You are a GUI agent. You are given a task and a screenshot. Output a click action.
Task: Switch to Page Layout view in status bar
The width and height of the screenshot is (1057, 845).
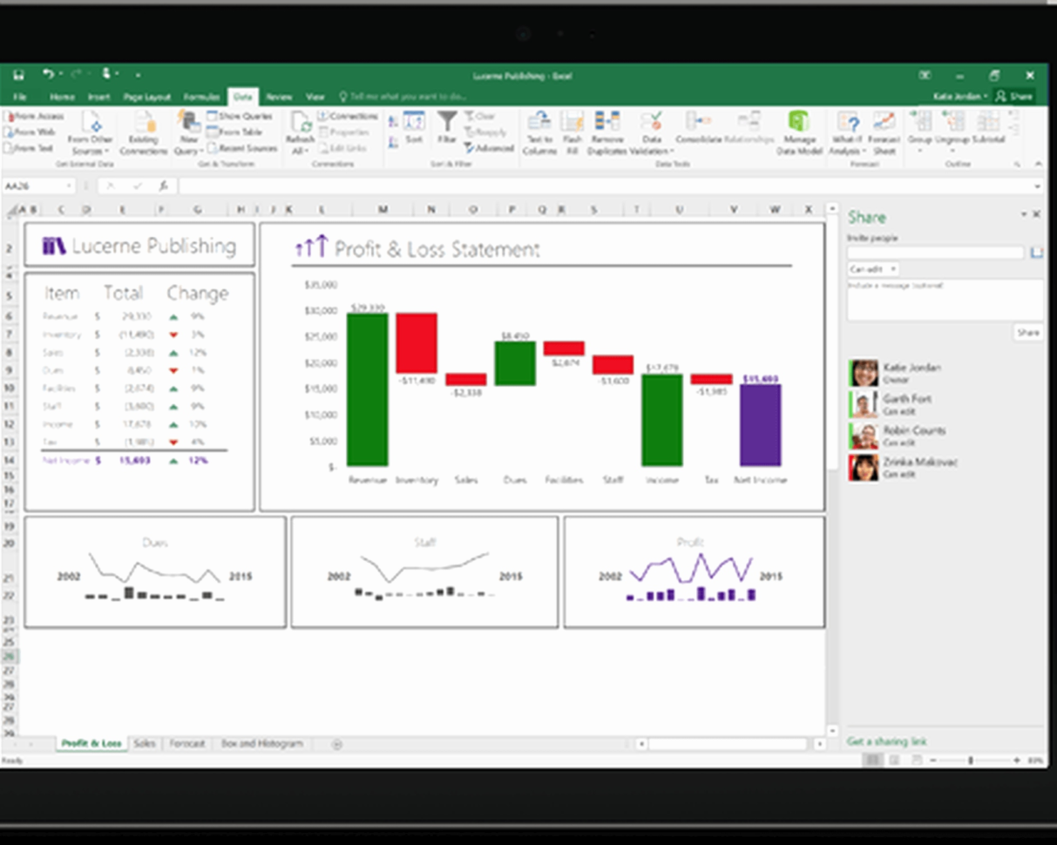click(x=893, y=760)
